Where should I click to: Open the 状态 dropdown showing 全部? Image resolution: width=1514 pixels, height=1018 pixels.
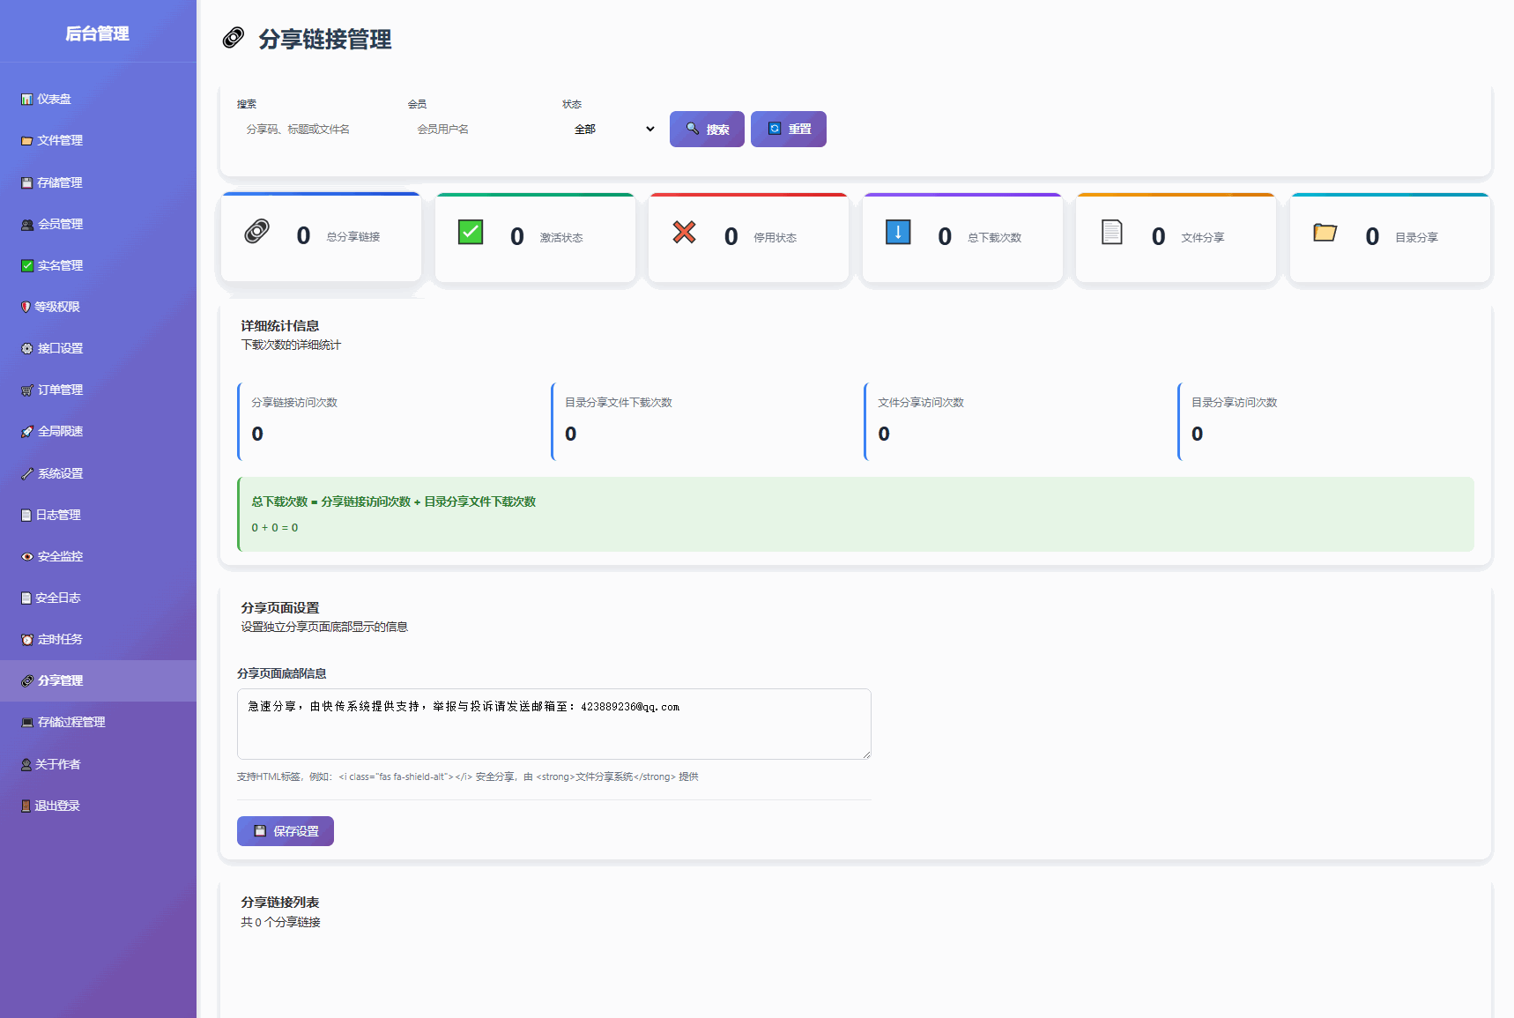click(x=612, y=130)
